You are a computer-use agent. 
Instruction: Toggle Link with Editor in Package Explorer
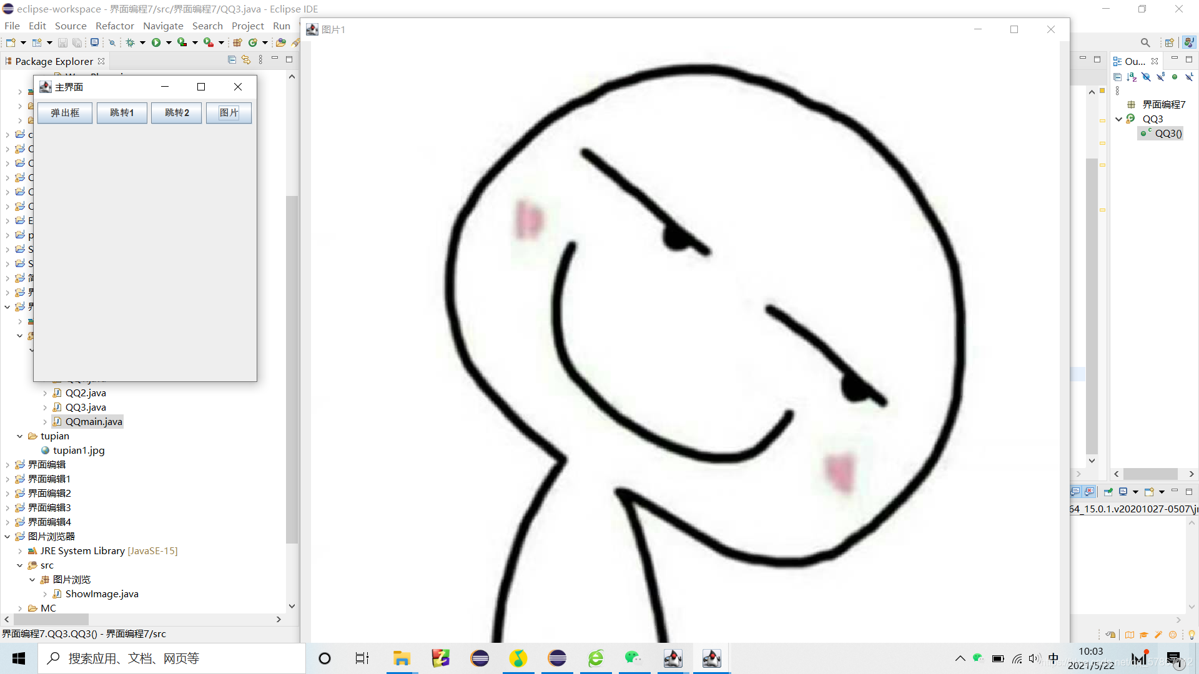[246, 60]
